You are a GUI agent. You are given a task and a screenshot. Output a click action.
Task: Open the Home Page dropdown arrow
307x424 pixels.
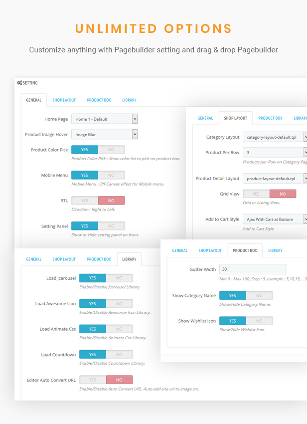click(135, 119)
